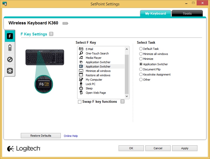Select the "My Computer" list entry text
The height and width of the screenshot is (159, 210).
(x=94, y=80)
